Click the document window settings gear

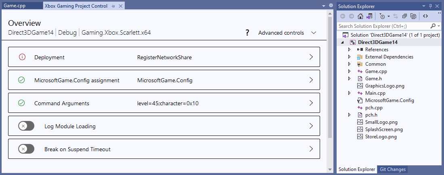[x=331, y=6]
